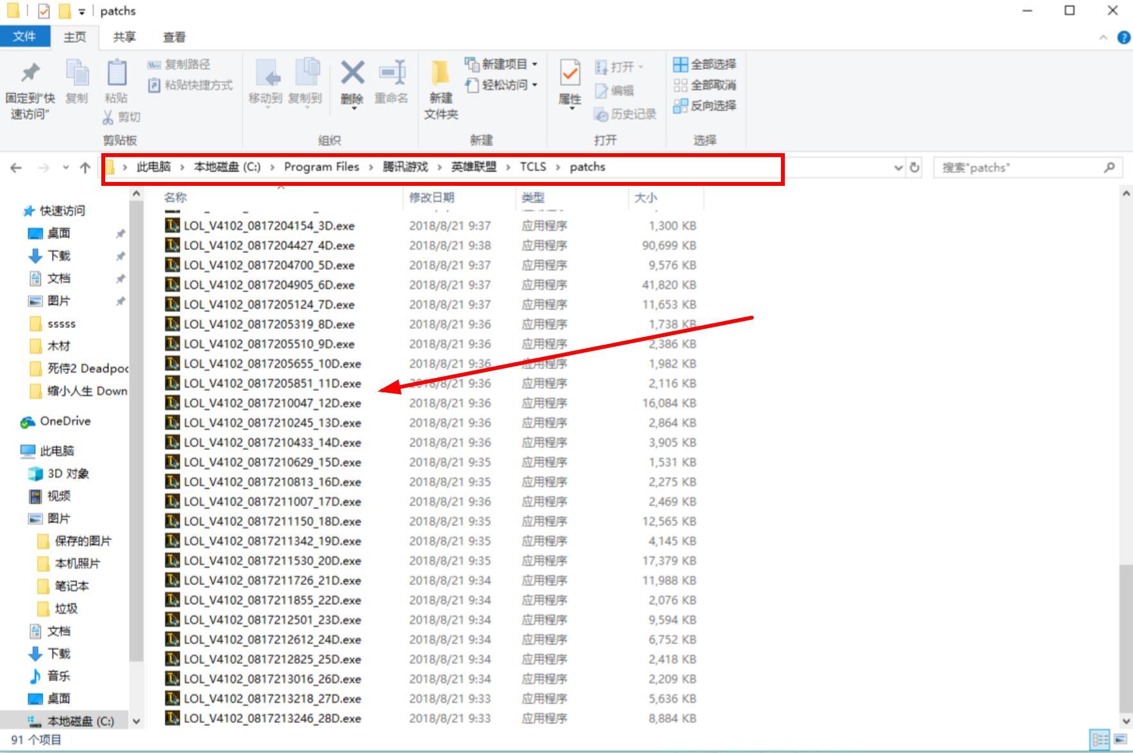Click the Copy icon in the ribbon
Screen dimensions: 1133x753
coord(77,72)
